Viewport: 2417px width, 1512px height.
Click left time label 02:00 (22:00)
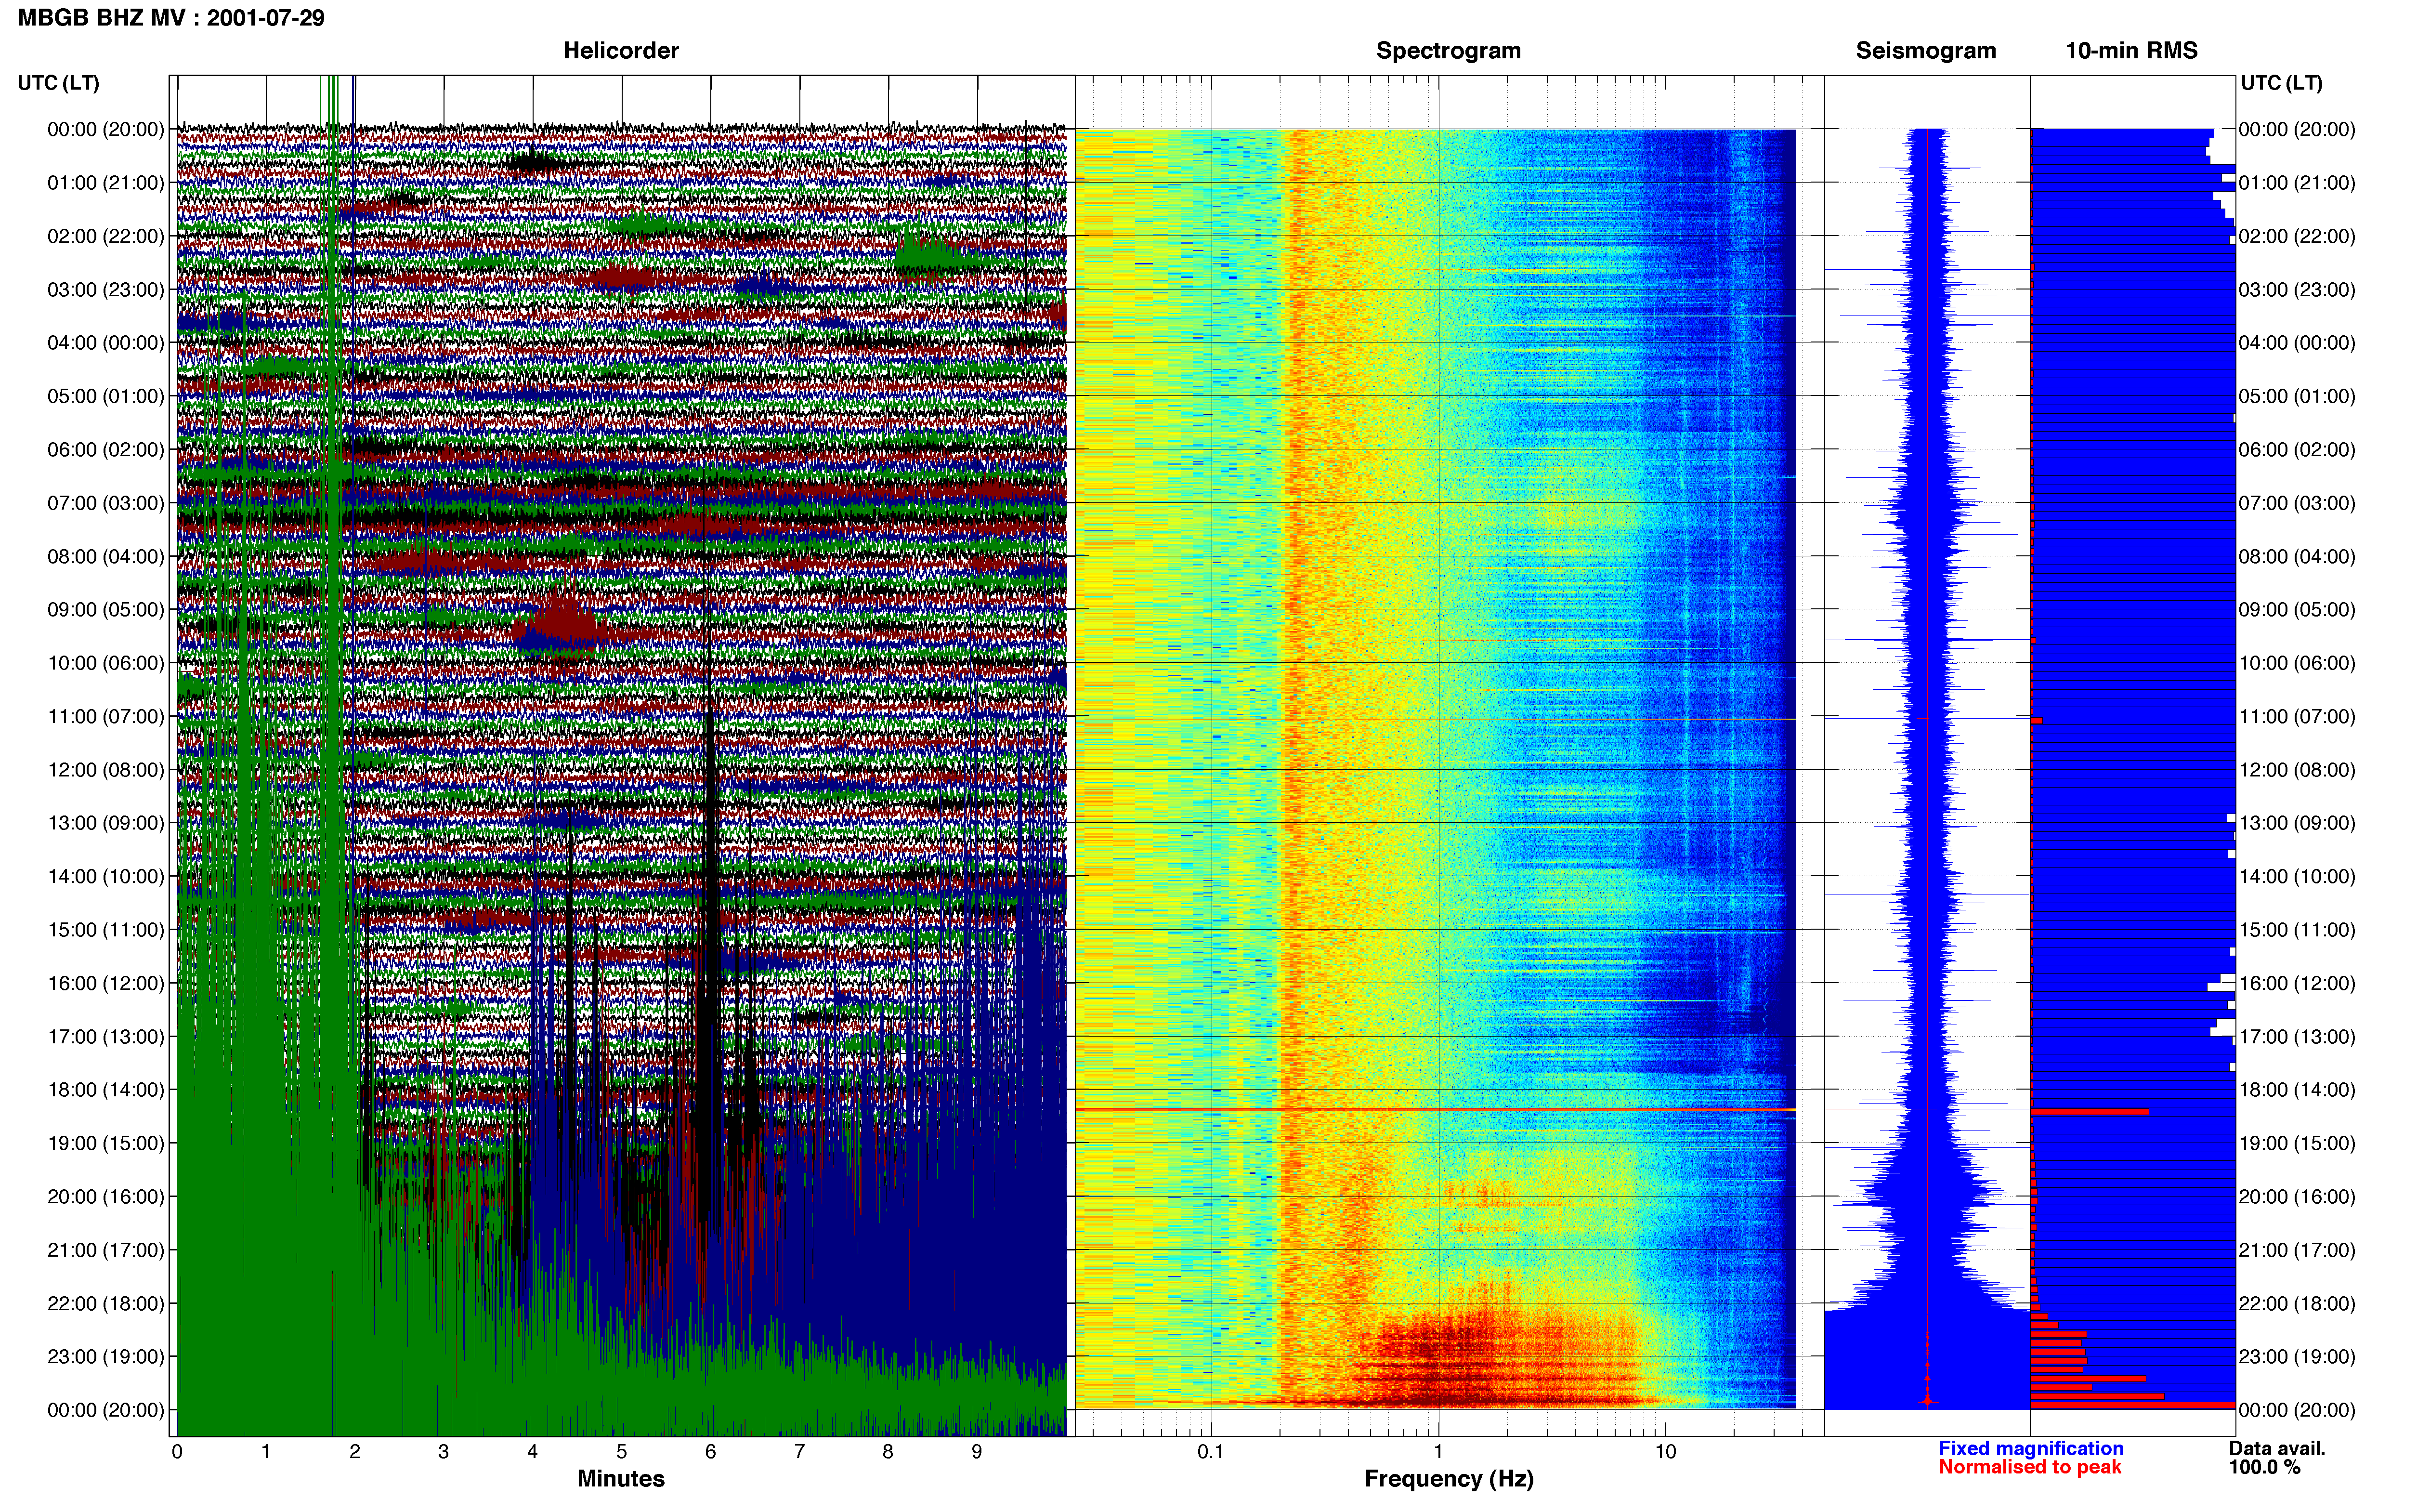[106, 236]
